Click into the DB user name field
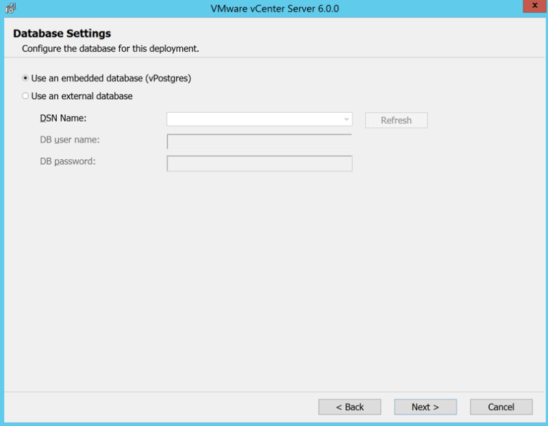 click(259, 142)
